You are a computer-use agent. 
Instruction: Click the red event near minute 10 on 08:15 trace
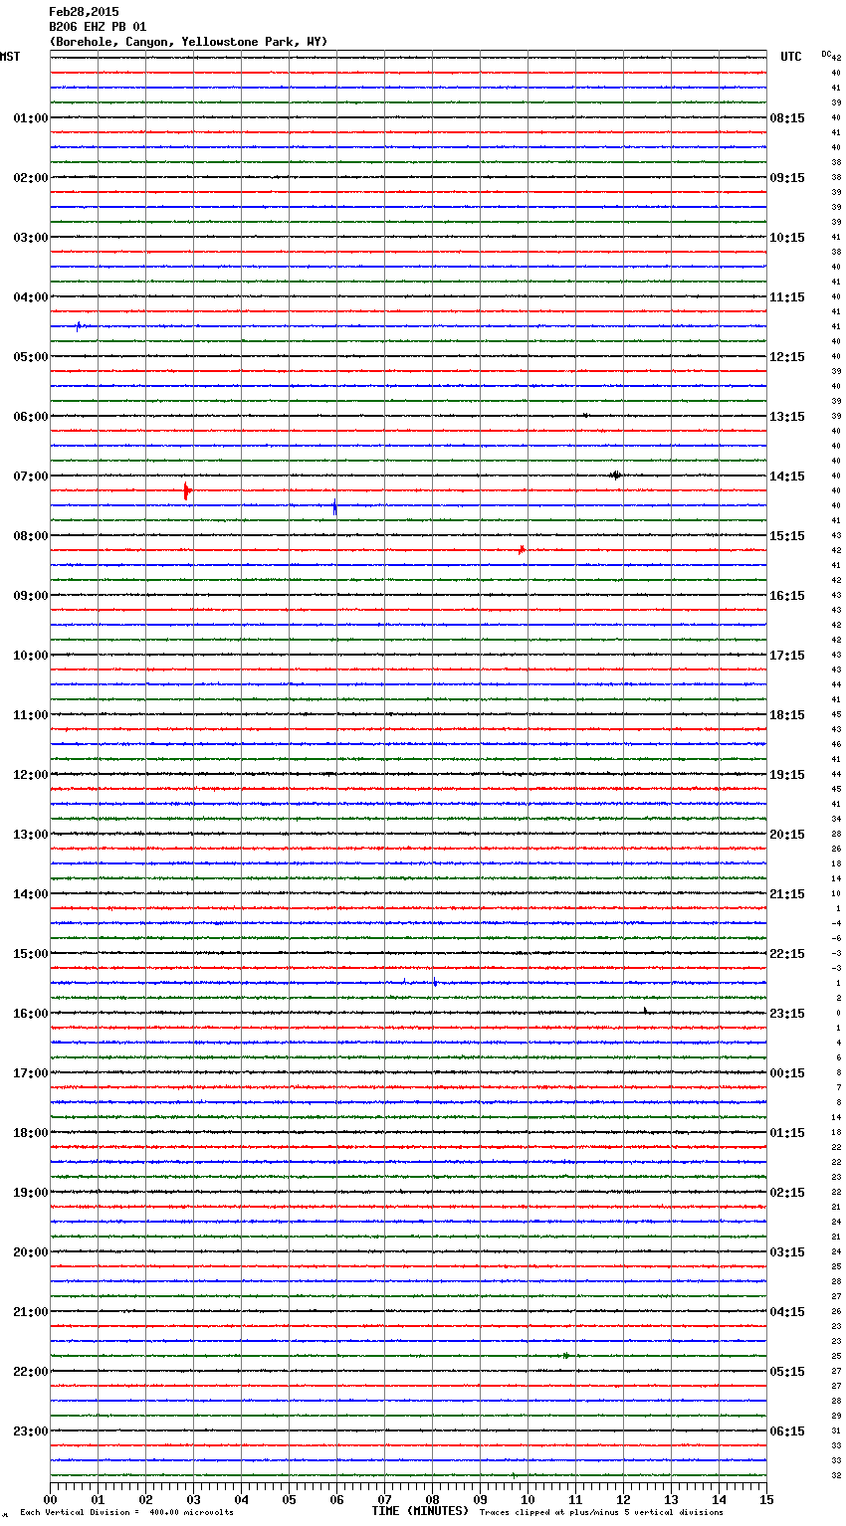tap(522, 549)
